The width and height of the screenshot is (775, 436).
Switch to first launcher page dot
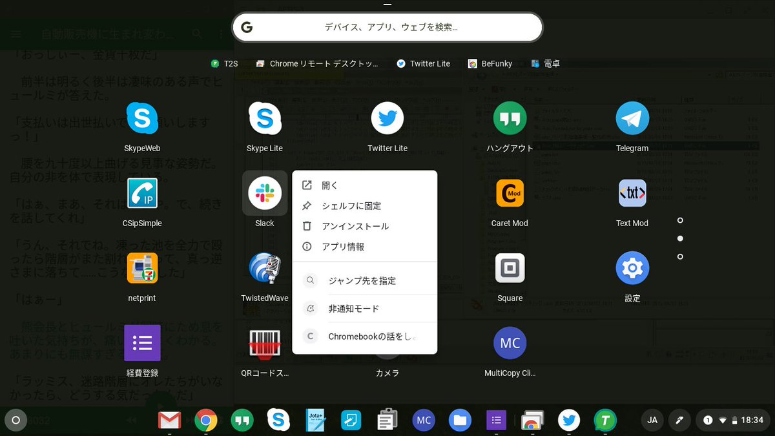point(680,220)
